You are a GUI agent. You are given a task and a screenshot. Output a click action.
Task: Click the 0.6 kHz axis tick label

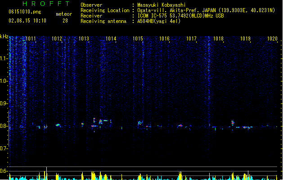pyautogui.click(x=4, y=171)
